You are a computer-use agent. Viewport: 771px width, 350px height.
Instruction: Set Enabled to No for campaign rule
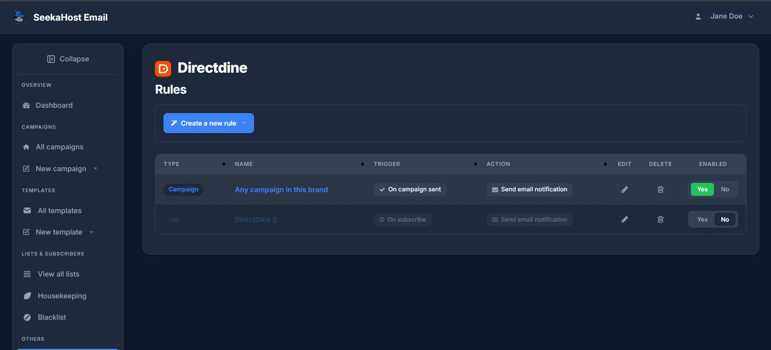(x=725, y=189)
